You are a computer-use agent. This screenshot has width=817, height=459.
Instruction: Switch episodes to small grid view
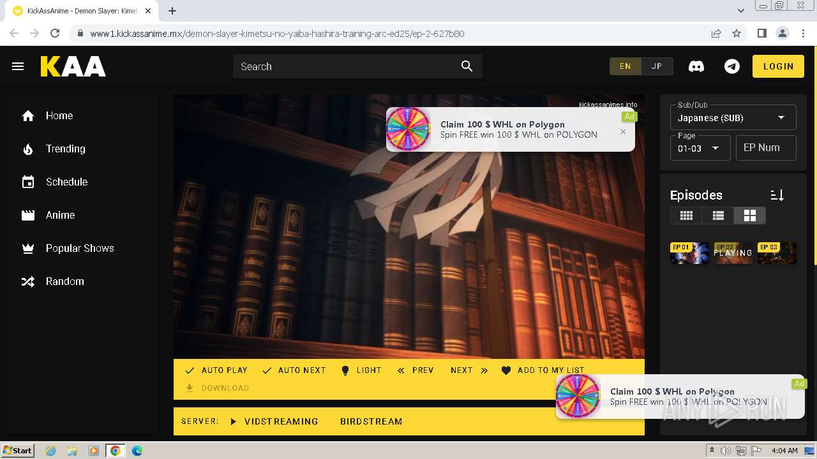pyautogui.click(x=686, y=215)
